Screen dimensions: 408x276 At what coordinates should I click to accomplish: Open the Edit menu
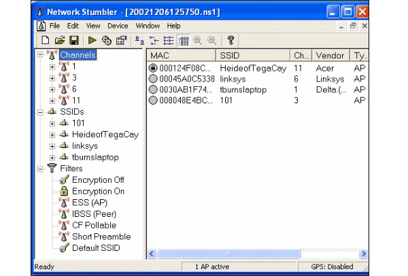pyautogui.click(x=73, y=26)
